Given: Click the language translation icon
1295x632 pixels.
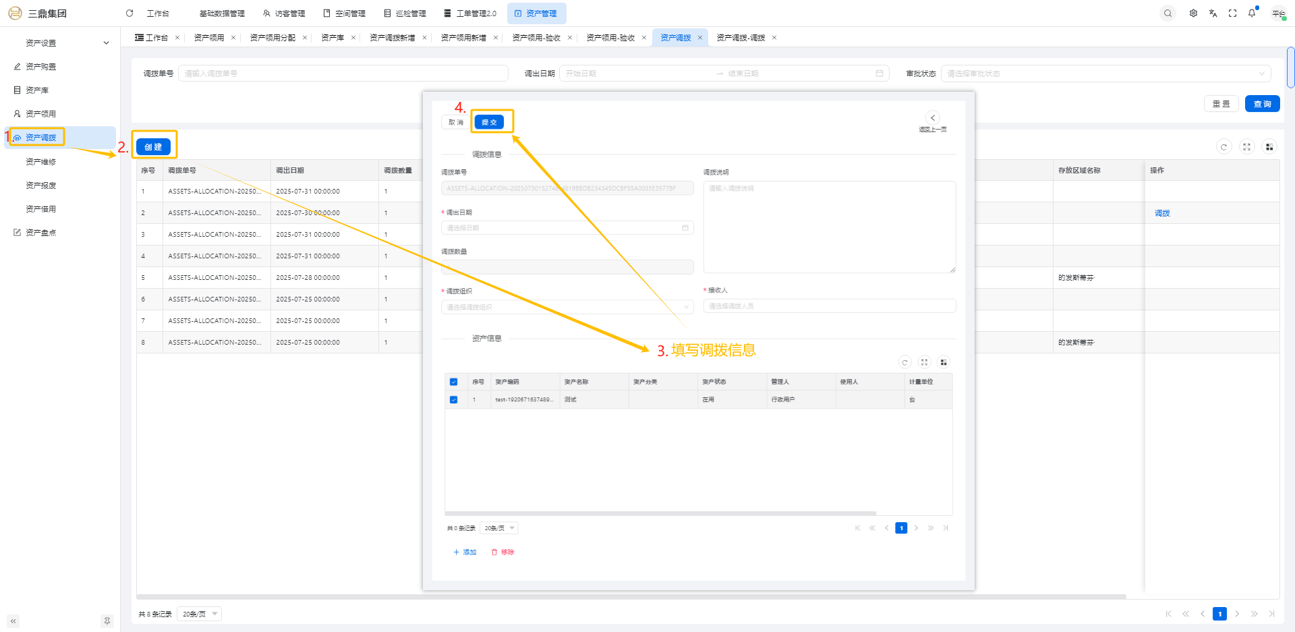Looking at the screenshot, I should 1213,13.
